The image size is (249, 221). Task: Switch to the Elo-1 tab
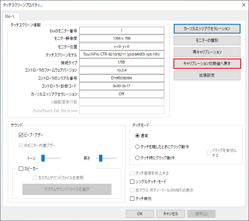(11, 16)
